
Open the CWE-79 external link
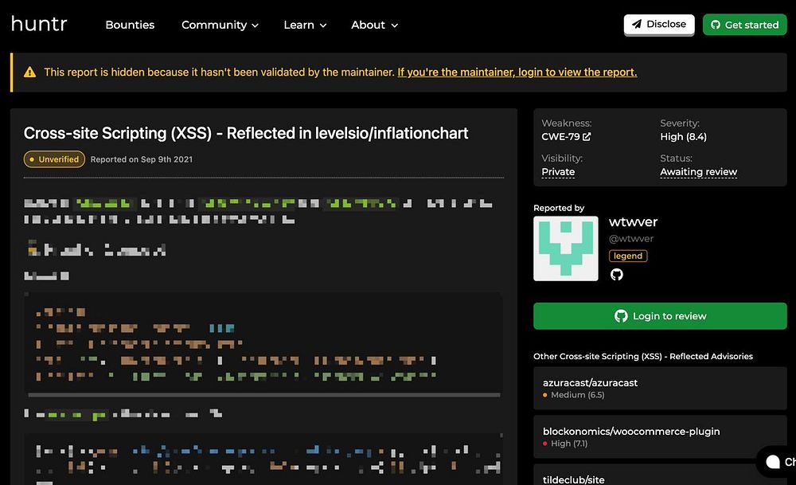pyautogui.click(x=565, y=137)
